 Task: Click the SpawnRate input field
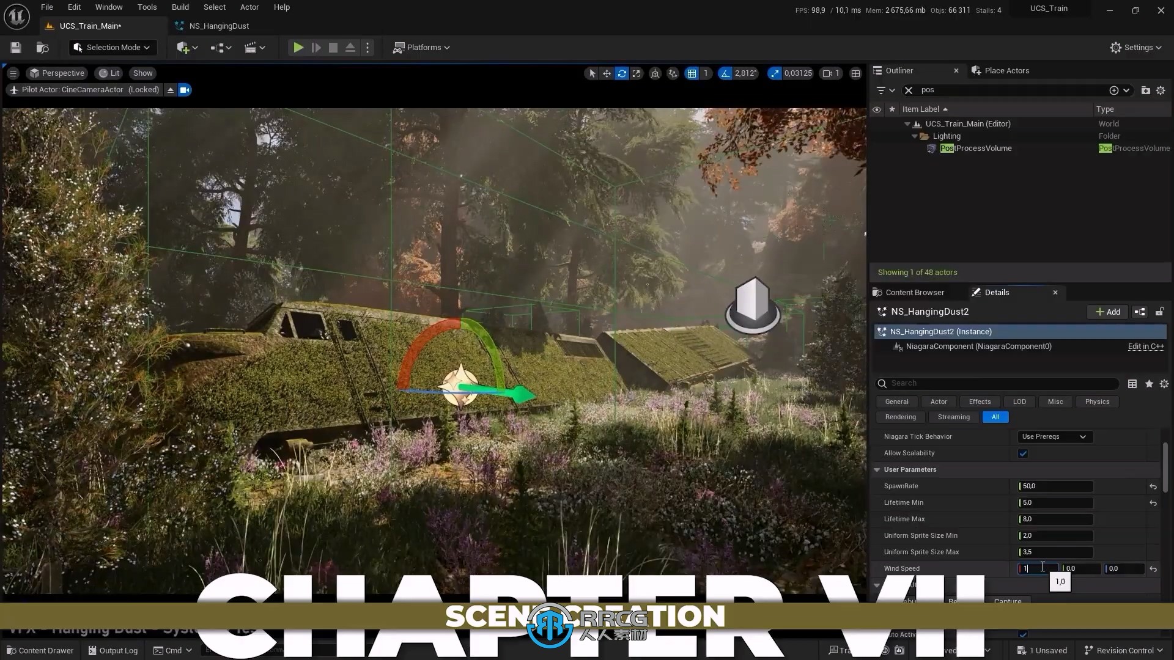(x=1055, y=485)
